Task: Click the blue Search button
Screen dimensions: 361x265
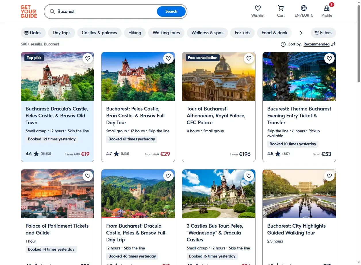Action: point(171,12)
